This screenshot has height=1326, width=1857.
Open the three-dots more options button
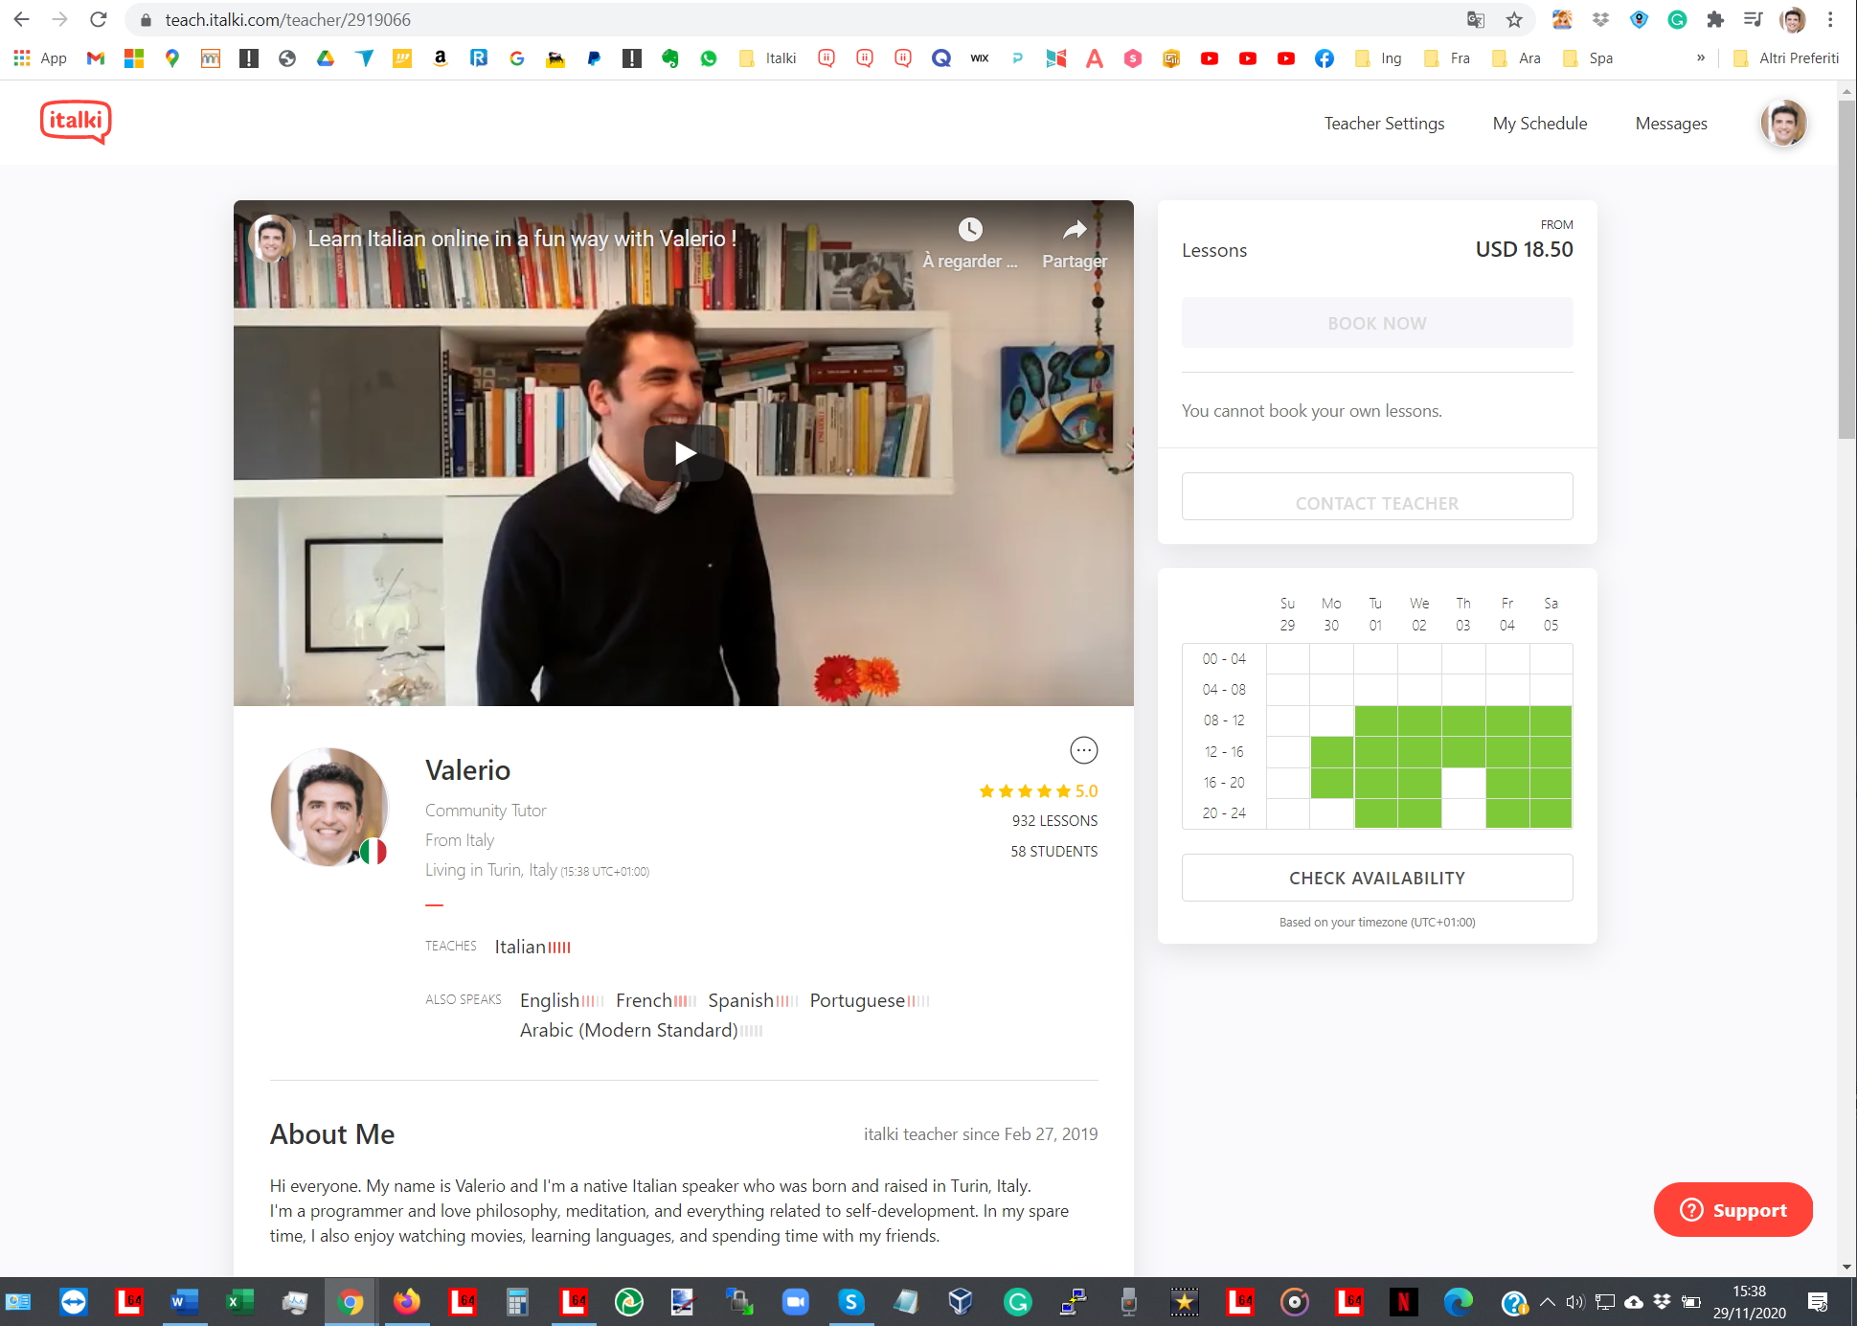coord(1083,750)
